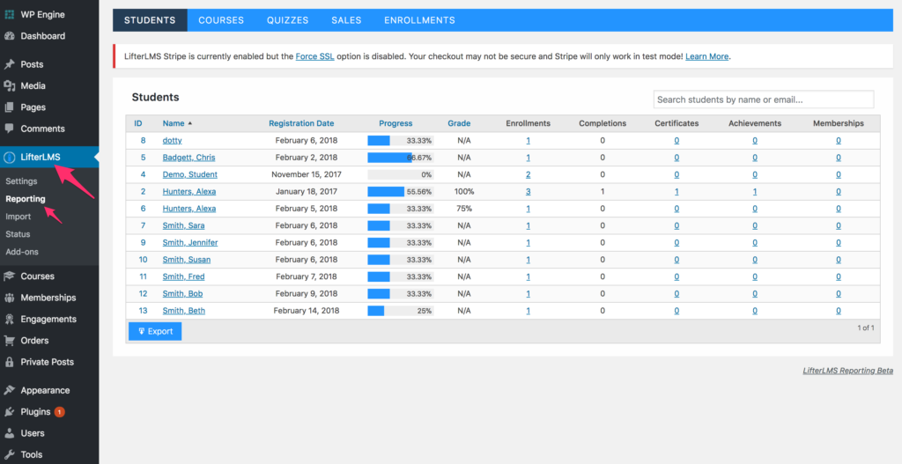Select the Students tab
Viewport: 902px width, 464px height.
pos(150,20)
